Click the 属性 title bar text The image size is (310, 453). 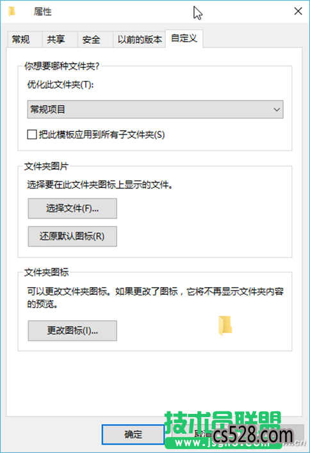point(42,12)
